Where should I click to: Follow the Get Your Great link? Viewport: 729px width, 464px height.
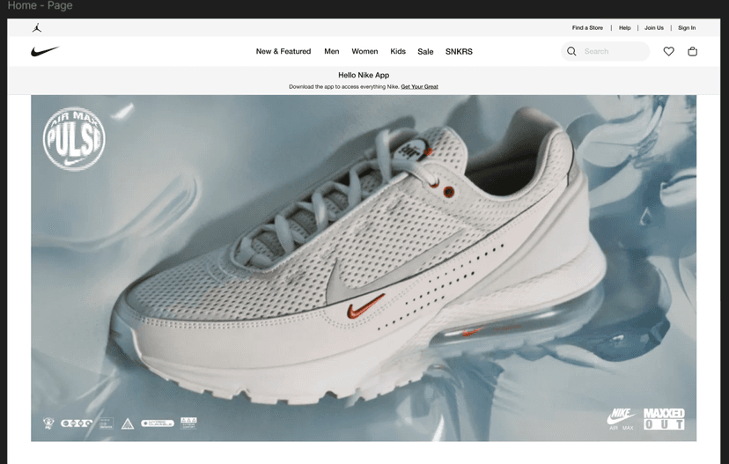419,86
